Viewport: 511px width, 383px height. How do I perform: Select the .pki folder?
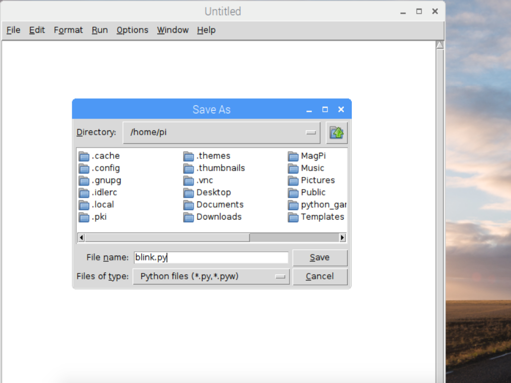93,217
